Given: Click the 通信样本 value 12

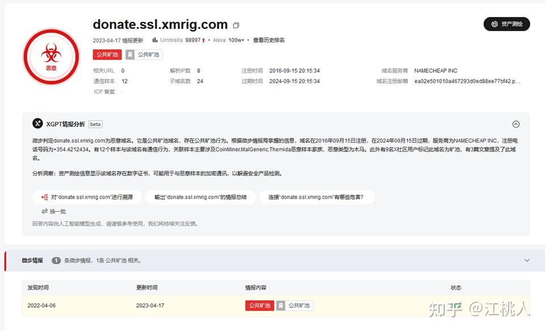Looking at the screenshot, I should pos(125,81).
